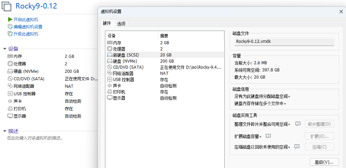Click info icon next to compact disk description
Screen dimensions: 346x168
pos(297,147)
